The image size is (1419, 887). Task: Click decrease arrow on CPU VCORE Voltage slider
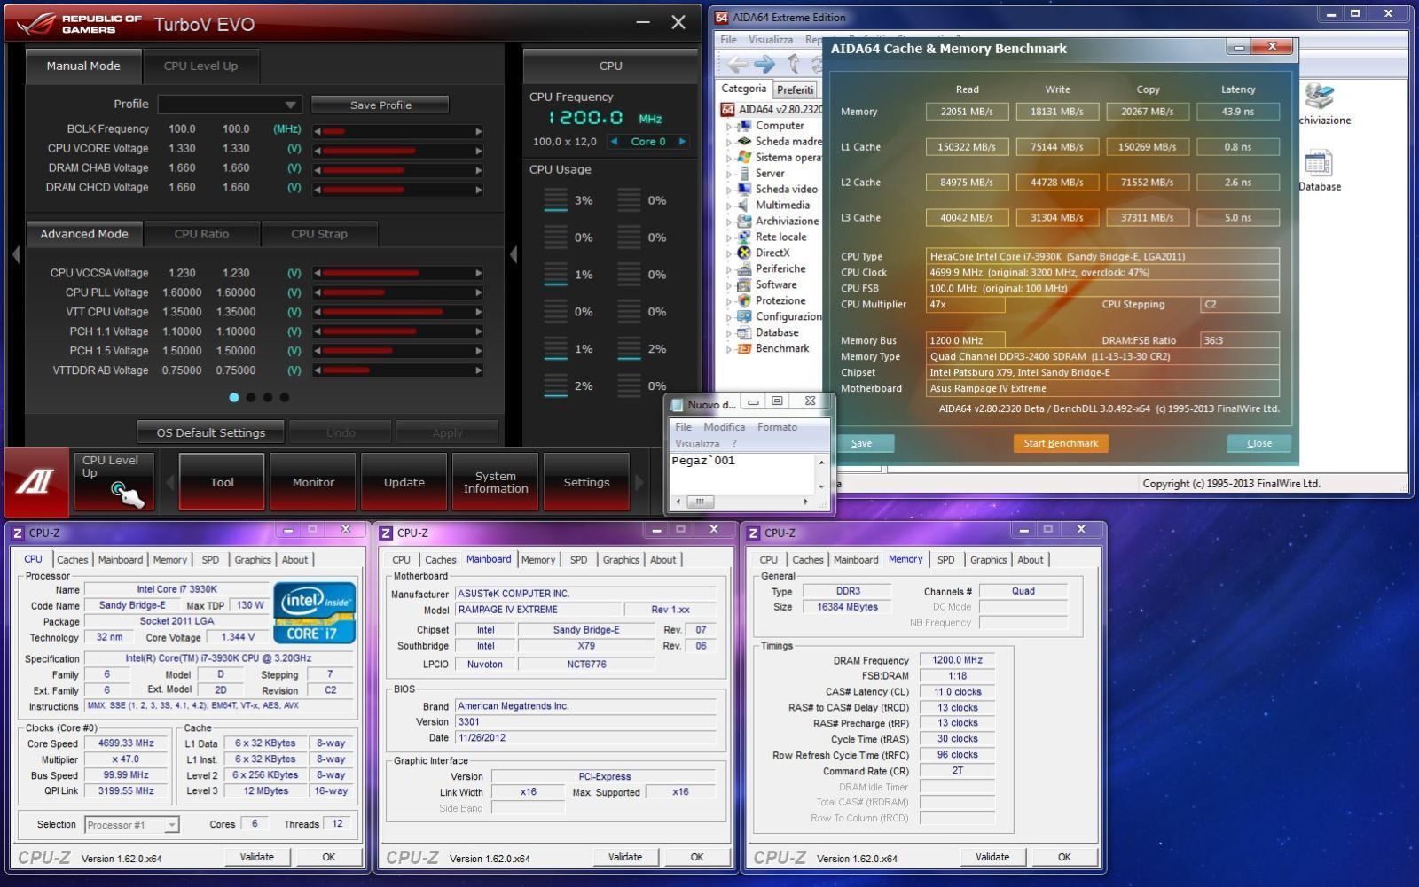[318, 151]
